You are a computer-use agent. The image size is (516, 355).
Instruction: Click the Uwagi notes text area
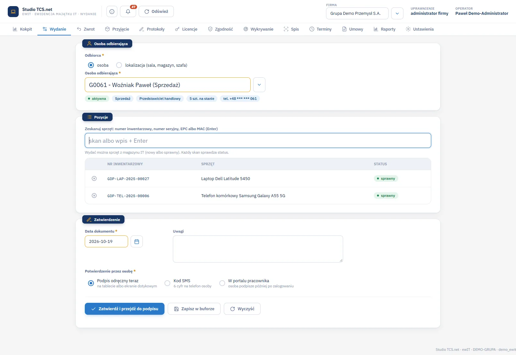coord(258,249)
